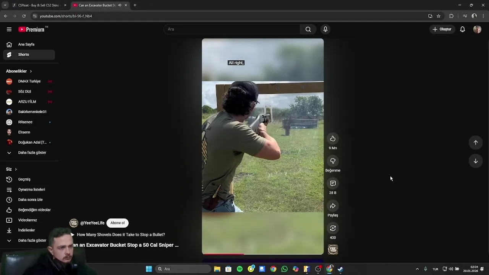Image resolution: width=489 pixels, height=275 pixels.
Task: Open Bakirkertenkele31 channel
Action: pos(29,112)
